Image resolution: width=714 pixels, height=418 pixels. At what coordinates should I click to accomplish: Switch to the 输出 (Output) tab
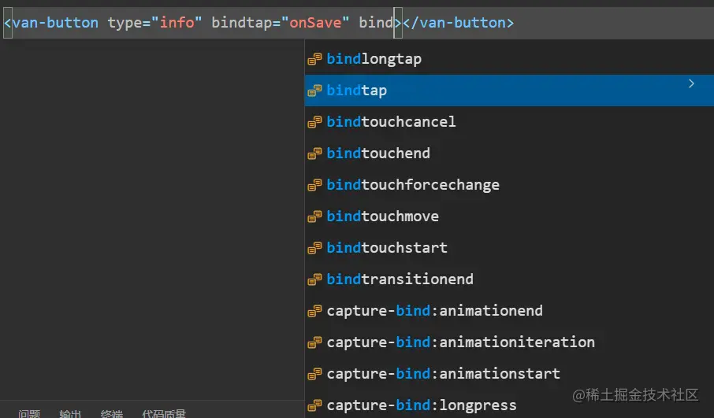70,413
